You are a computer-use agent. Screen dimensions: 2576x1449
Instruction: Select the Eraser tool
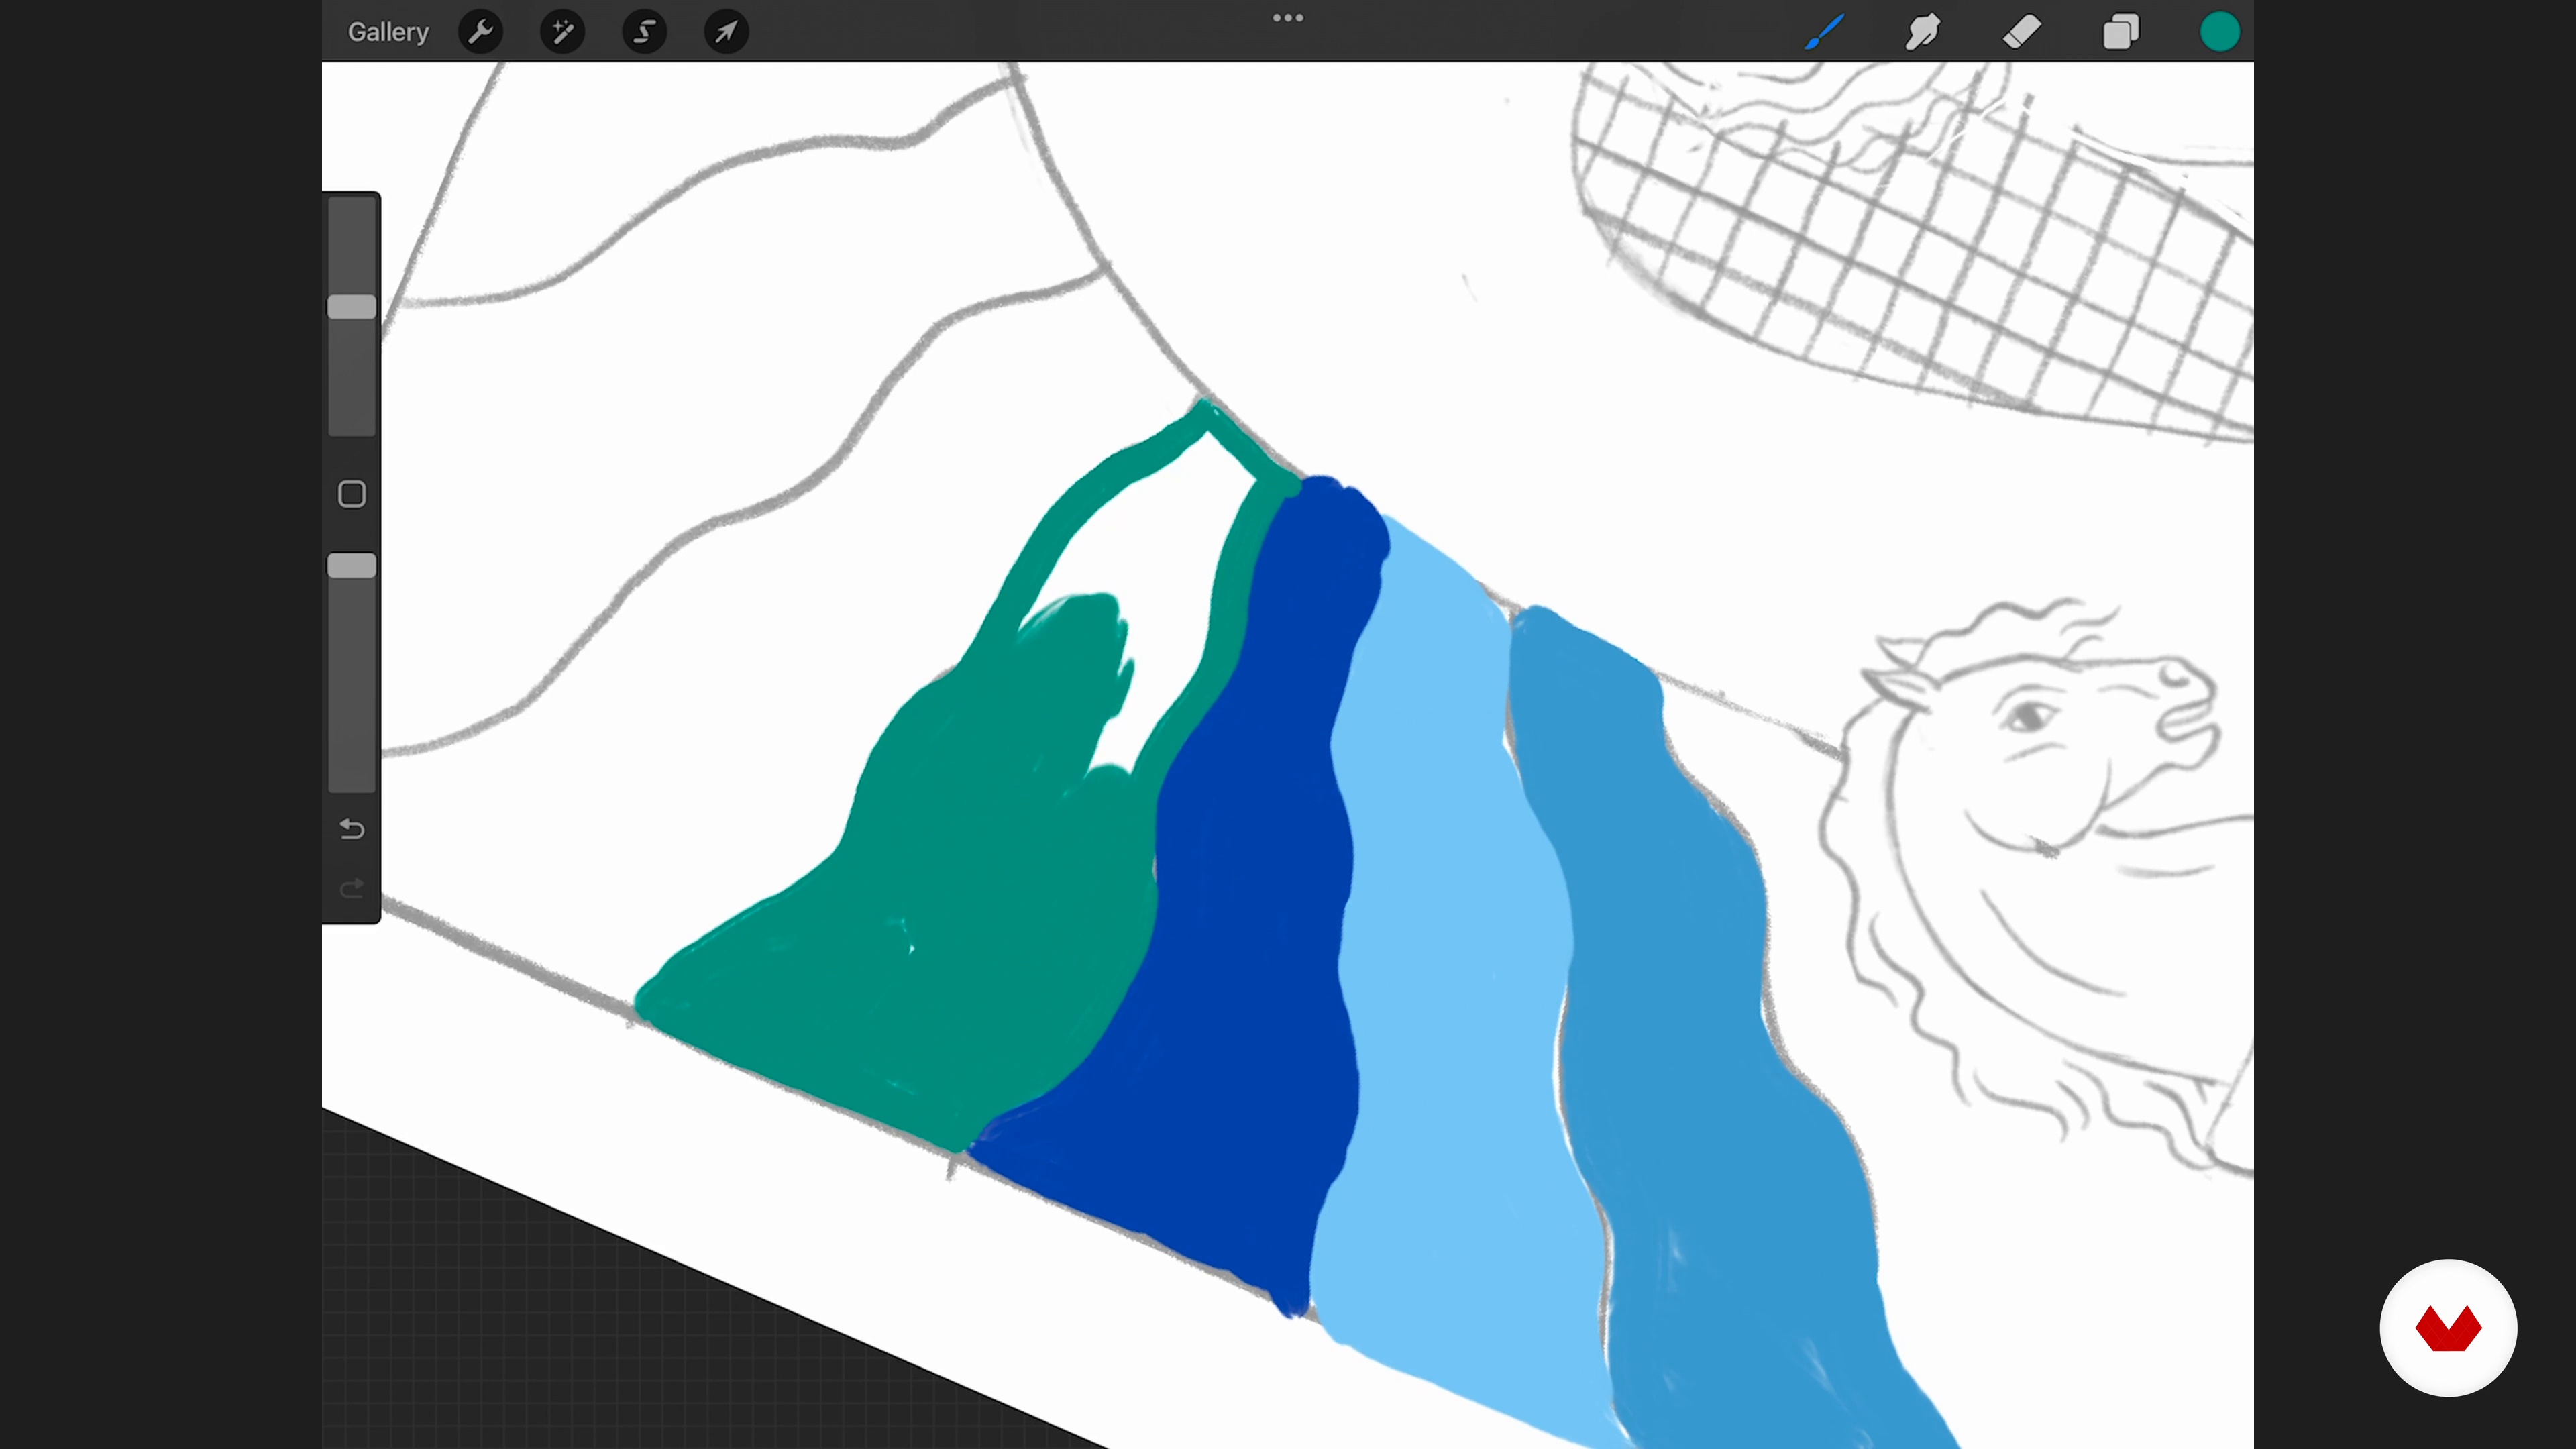pyautogui.click(x=2022, y=32)
